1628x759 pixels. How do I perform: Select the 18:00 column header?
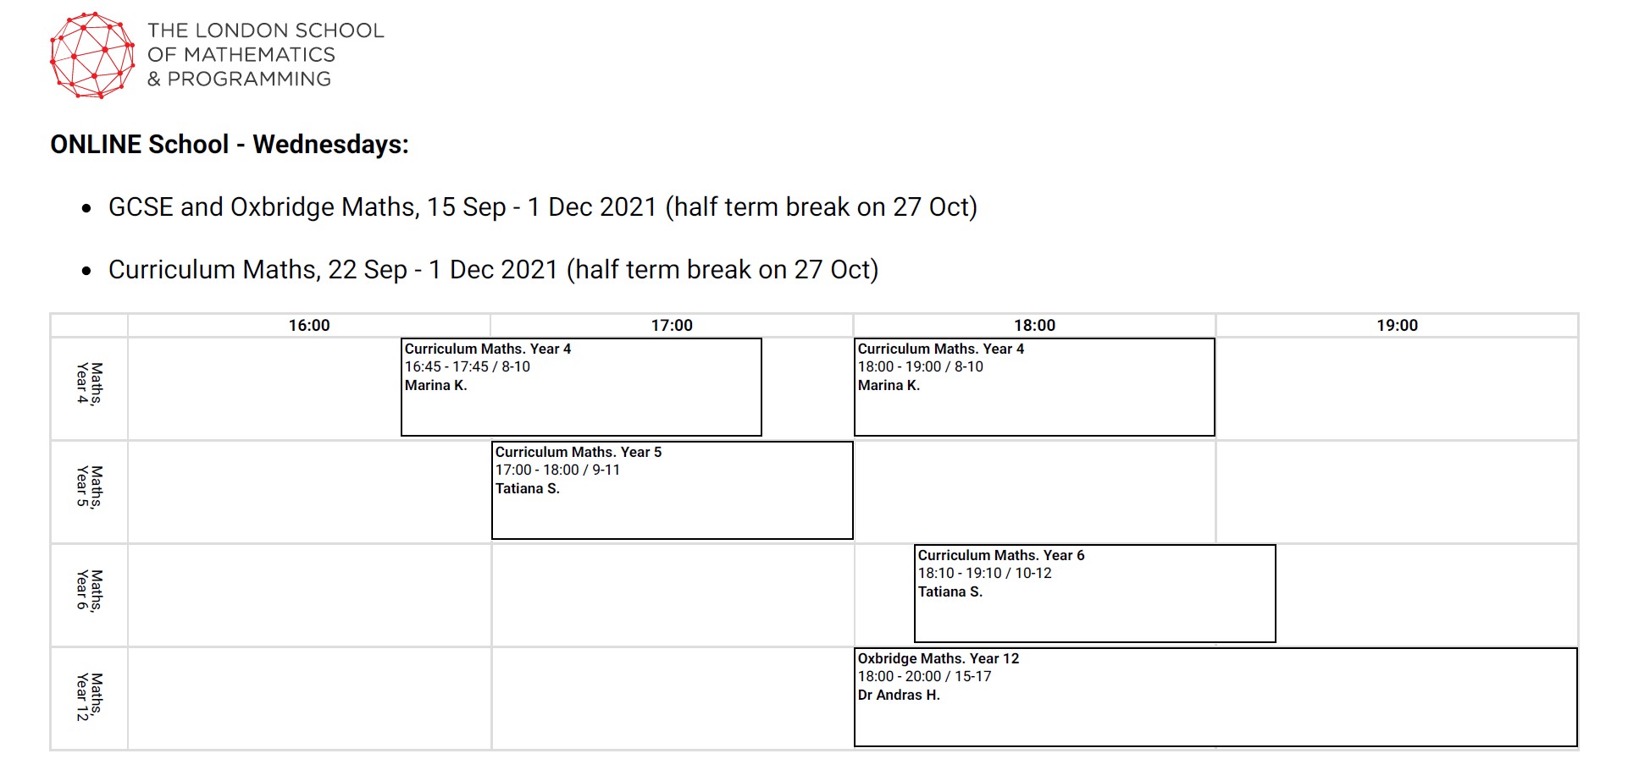[1034, 325]
